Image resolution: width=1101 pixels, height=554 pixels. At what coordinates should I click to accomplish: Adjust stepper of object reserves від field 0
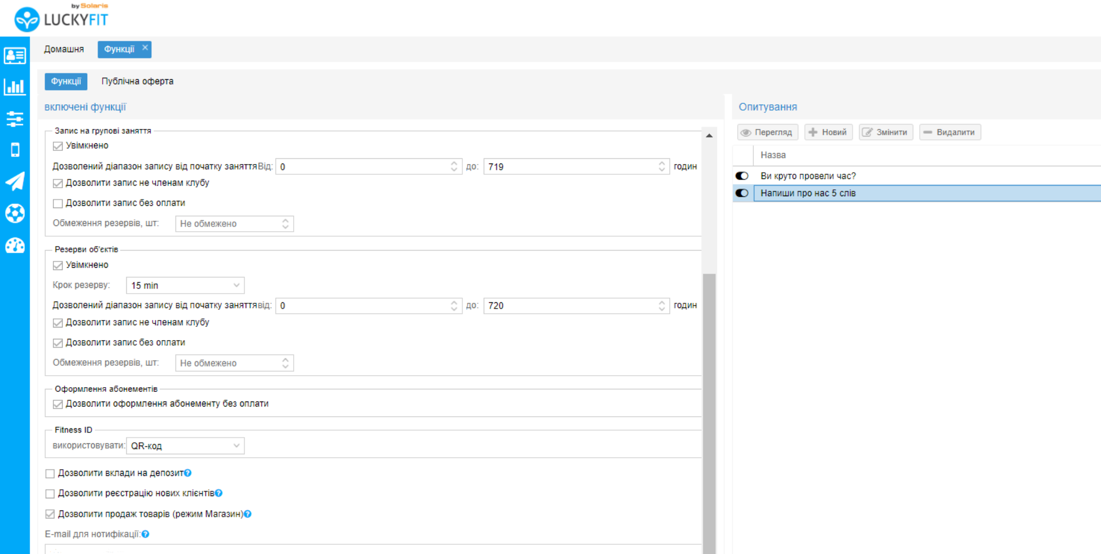(454, 306)
